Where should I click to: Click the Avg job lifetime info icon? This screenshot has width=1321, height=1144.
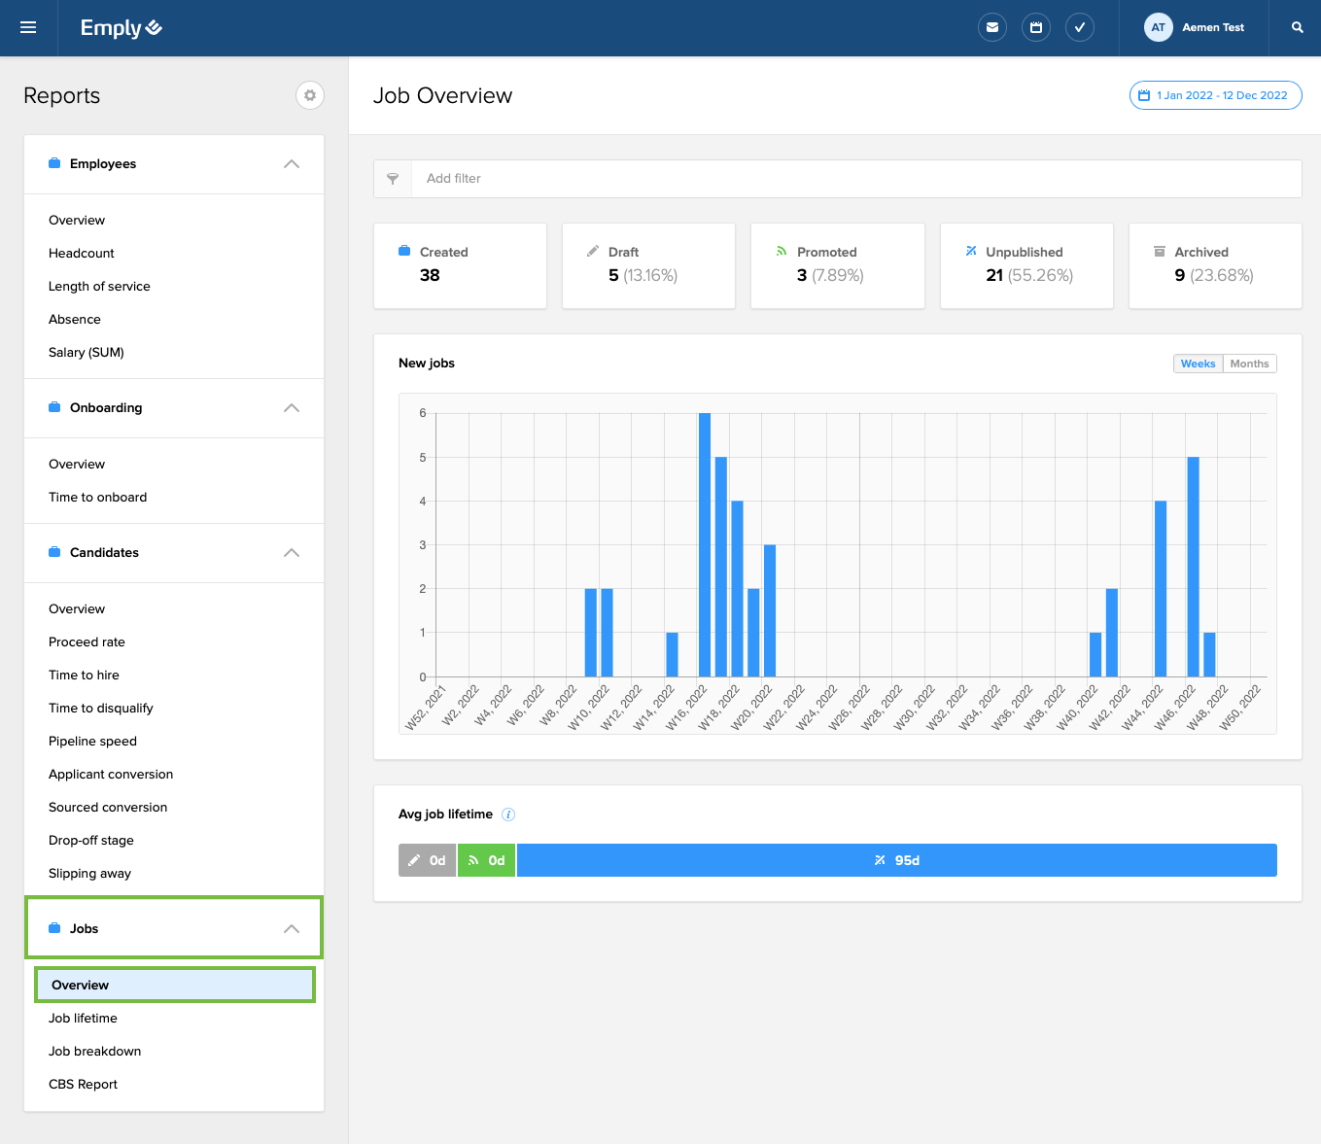(x=508, y=815)
